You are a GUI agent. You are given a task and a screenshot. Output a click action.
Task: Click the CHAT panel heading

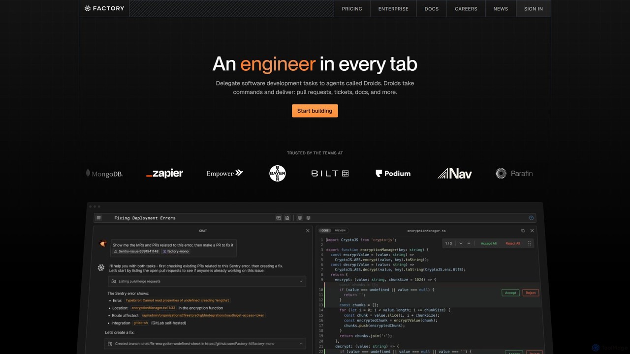[x=203, y=231]
